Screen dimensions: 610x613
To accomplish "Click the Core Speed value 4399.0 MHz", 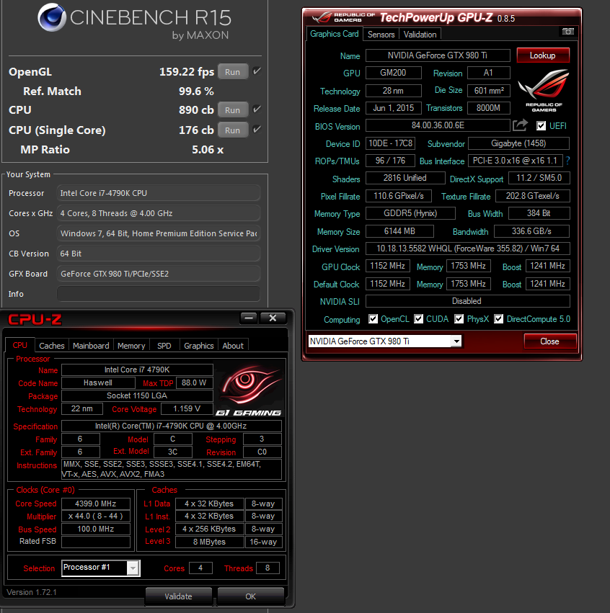I will (x=96, y=504).
